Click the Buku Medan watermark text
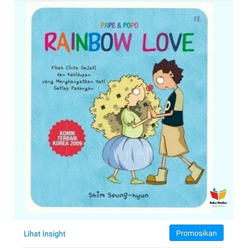 point(218,203)
